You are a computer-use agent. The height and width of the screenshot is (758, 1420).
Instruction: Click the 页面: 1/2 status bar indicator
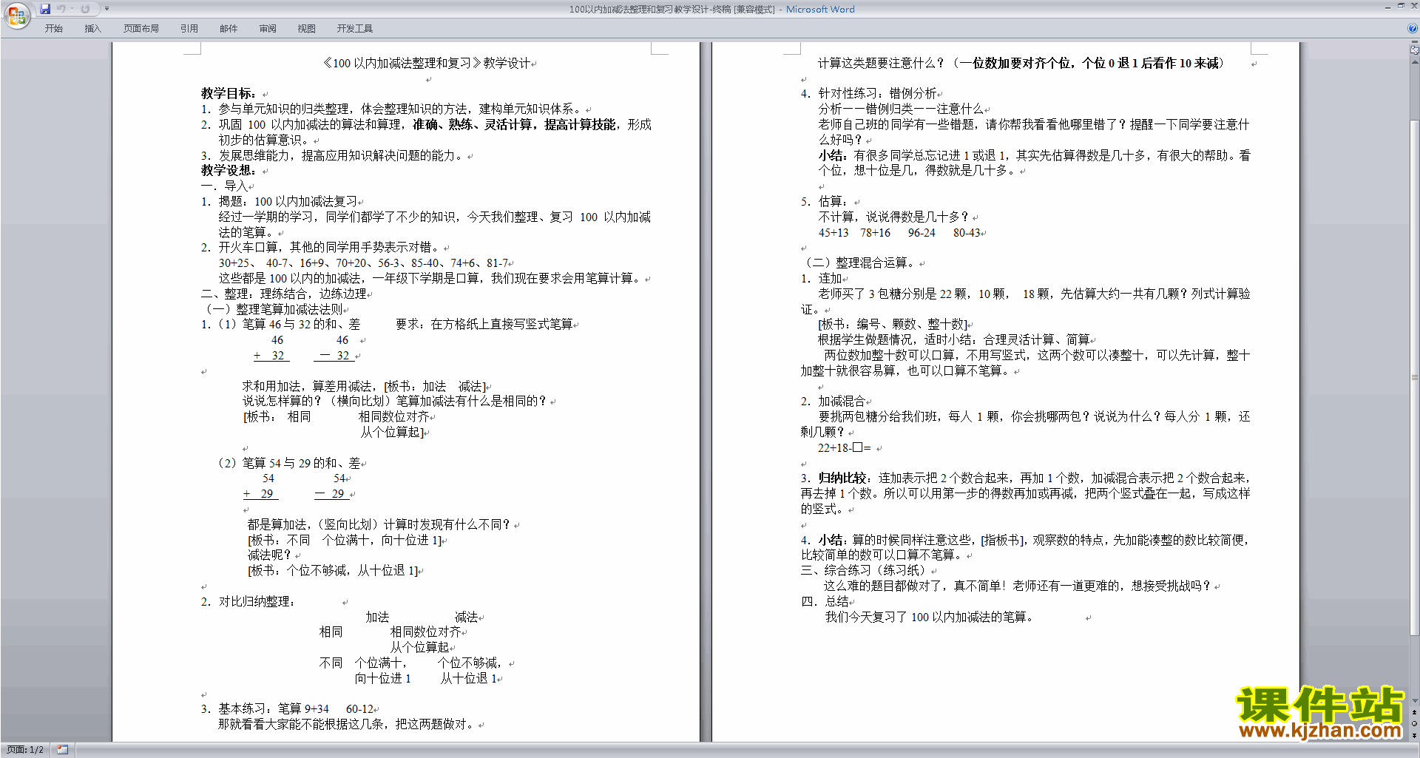[25, 750]
